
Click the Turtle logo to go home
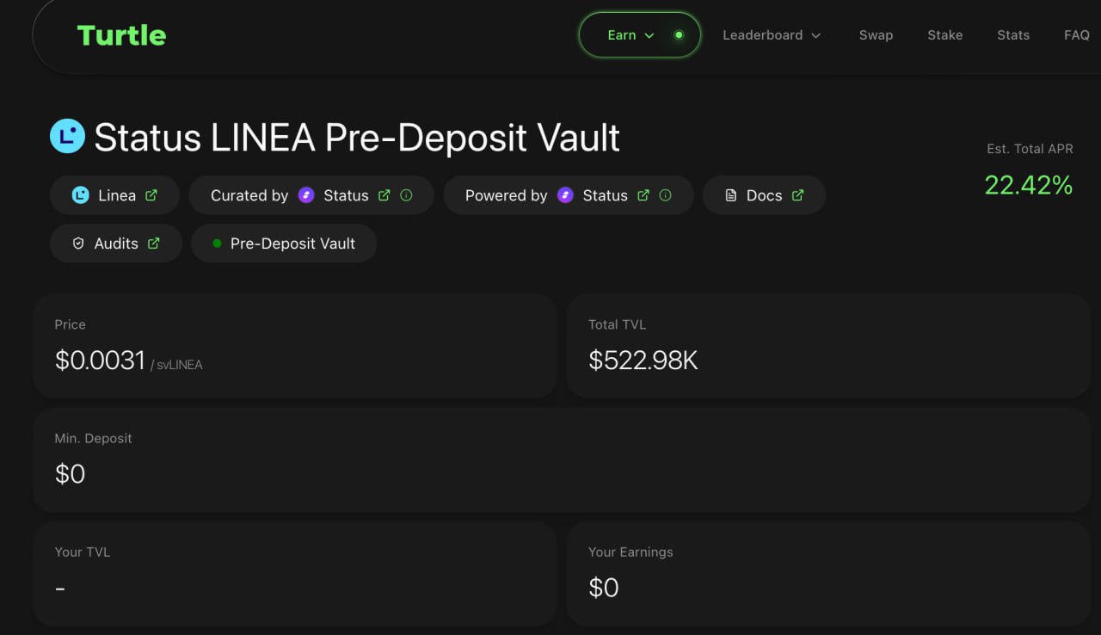pyautogui.click(x=121, y=35)
